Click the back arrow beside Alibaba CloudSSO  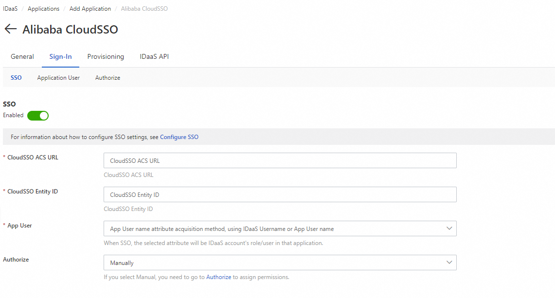[x=11, y=29]
